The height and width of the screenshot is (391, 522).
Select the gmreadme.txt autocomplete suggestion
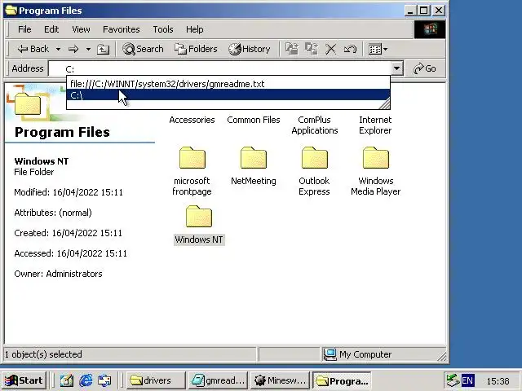pyautogui.click(x=228, y=84)
